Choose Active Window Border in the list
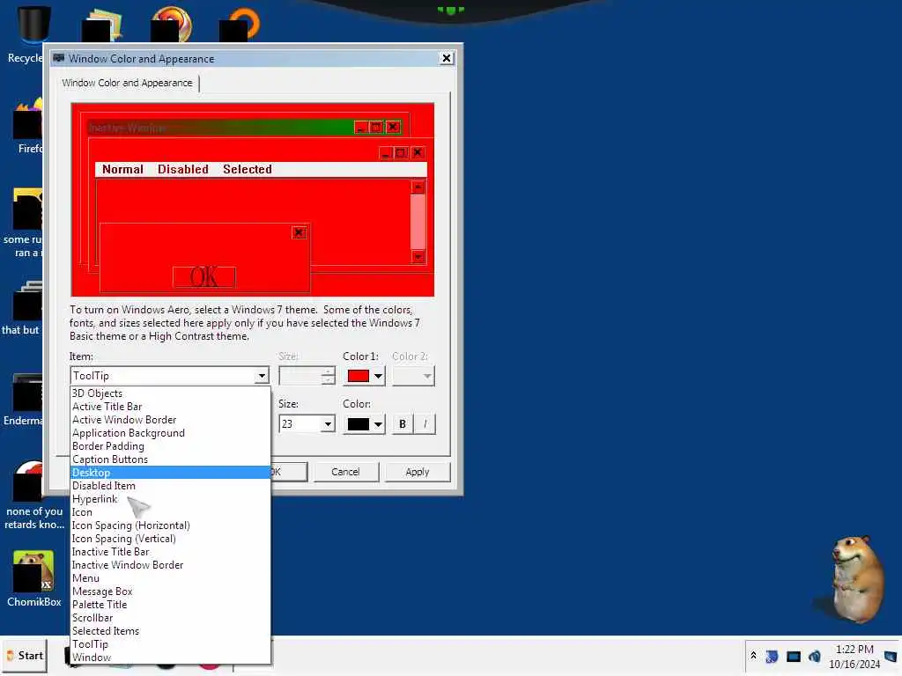 170,420
